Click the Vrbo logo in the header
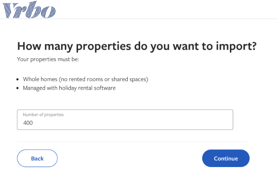The height and width of the screenshot is (173, 277). pos(29,10)
